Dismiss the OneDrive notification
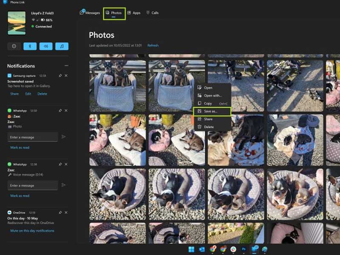The height and width of the screenshot is (255, 340). point(66,212)
